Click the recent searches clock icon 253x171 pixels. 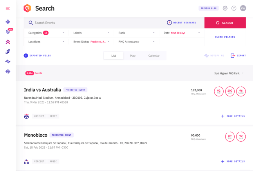tap(169, 23)
